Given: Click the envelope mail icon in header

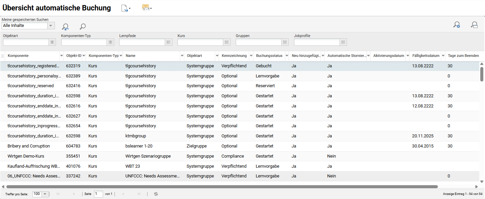Looking at the screenshot, I should point(146,8).
